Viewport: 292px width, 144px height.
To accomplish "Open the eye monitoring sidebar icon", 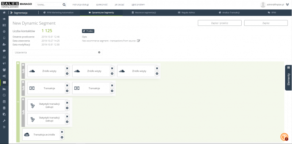I will pyautogui.click(x=4, y=19).
